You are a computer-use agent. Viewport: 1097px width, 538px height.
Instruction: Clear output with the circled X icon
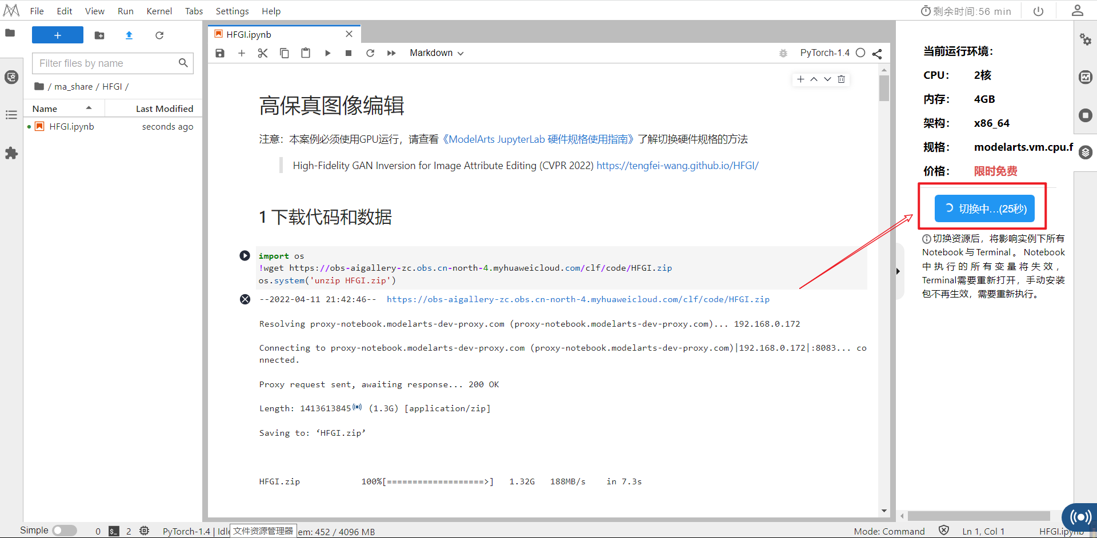(245, 299)
